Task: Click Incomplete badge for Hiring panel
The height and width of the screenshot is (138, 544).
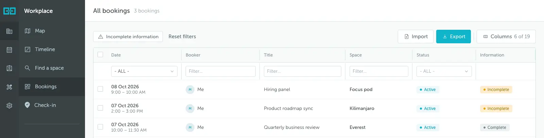Action: 496,90
